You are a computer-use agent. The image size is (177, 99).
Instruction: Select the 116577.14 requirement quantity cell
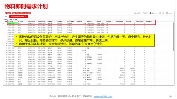click(x=122, y=71)
